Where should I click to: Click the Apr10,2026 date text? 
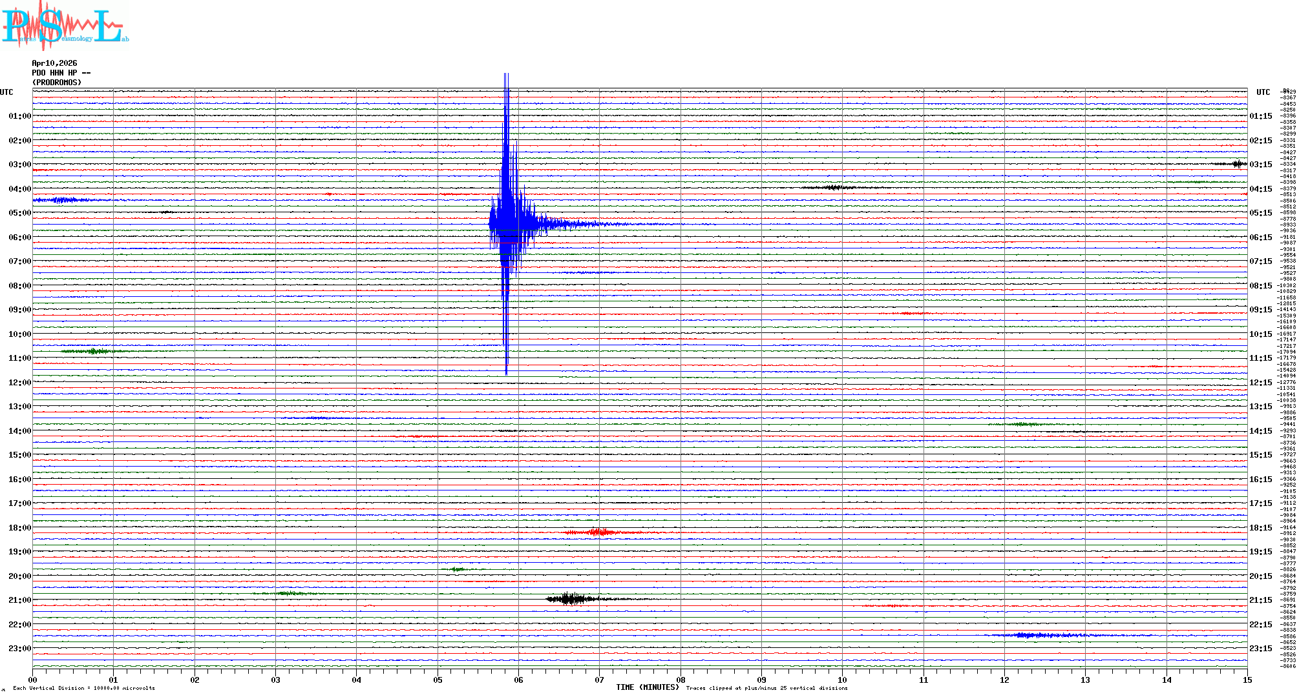pyautogui.click(x=54, y=63)
